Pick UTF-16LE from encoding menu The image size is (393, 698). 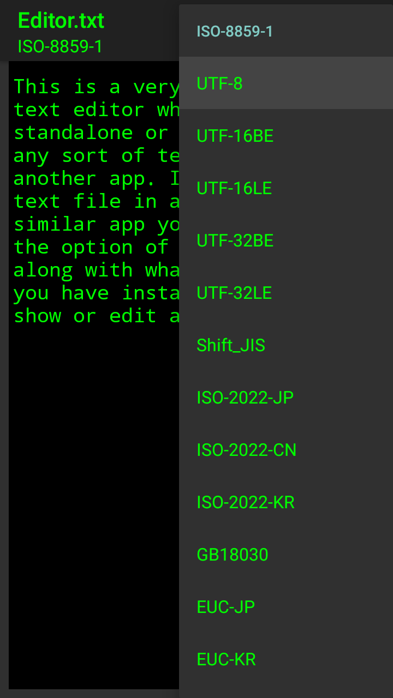coord(286,188)
